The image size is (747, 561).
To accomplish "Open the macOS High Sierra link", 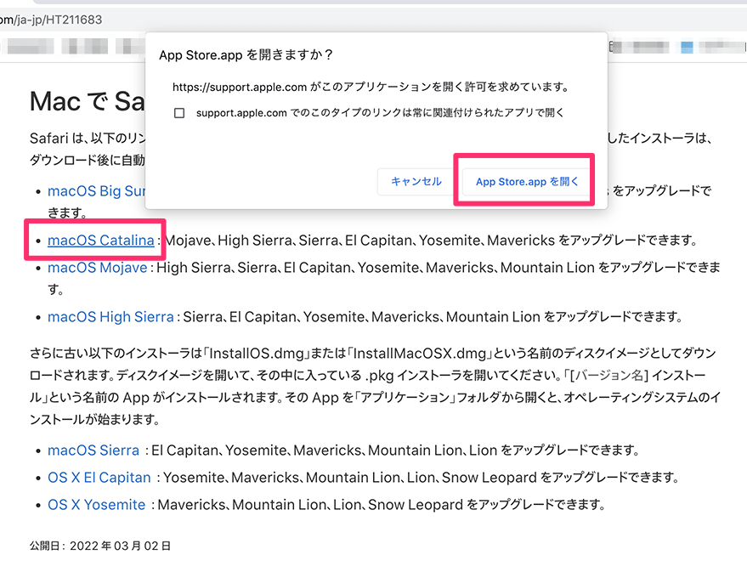I will 110,316.
